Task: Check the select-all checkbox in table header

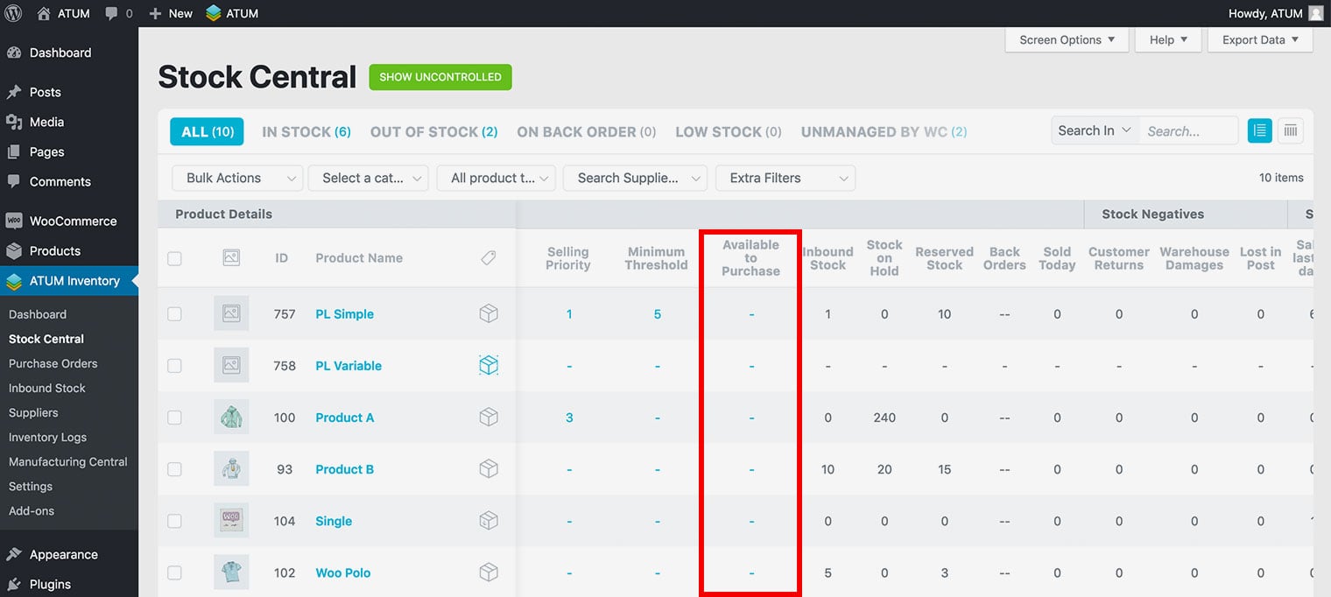Action: [x=175, y=258]
